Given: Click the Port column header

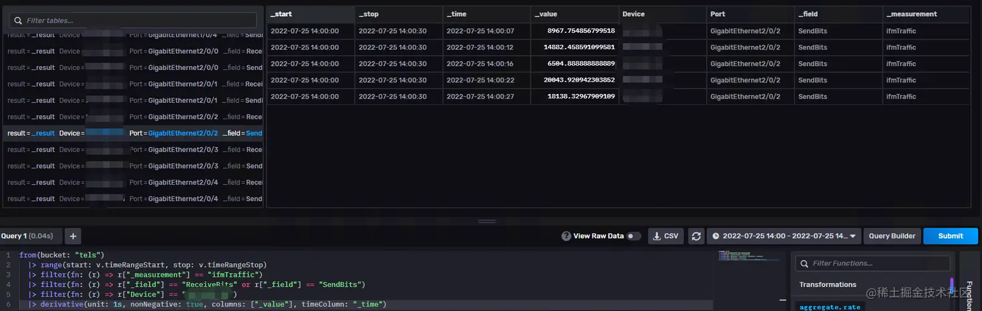Looking at the screenshot, I should click(750, 14).
